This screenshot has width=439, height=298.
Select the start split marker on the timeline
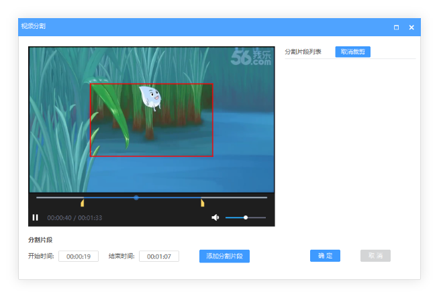83,203
